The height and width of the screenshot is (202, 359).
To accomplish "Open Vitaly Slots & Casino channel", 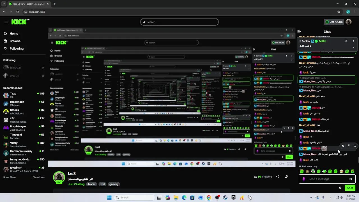I will coord(24,144).
